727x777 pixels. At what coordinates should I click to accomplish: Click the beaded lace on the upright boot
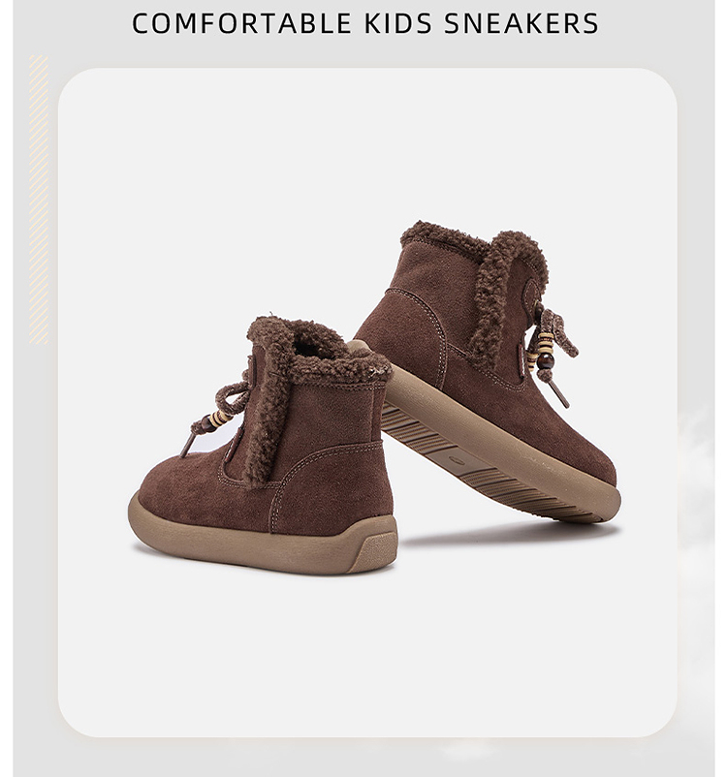point(216,414)
